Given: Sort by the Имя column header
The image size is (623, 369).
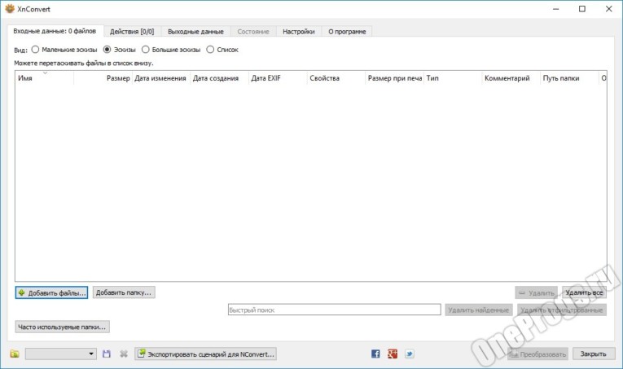Looking at the screenshot, I should [45, 78].
